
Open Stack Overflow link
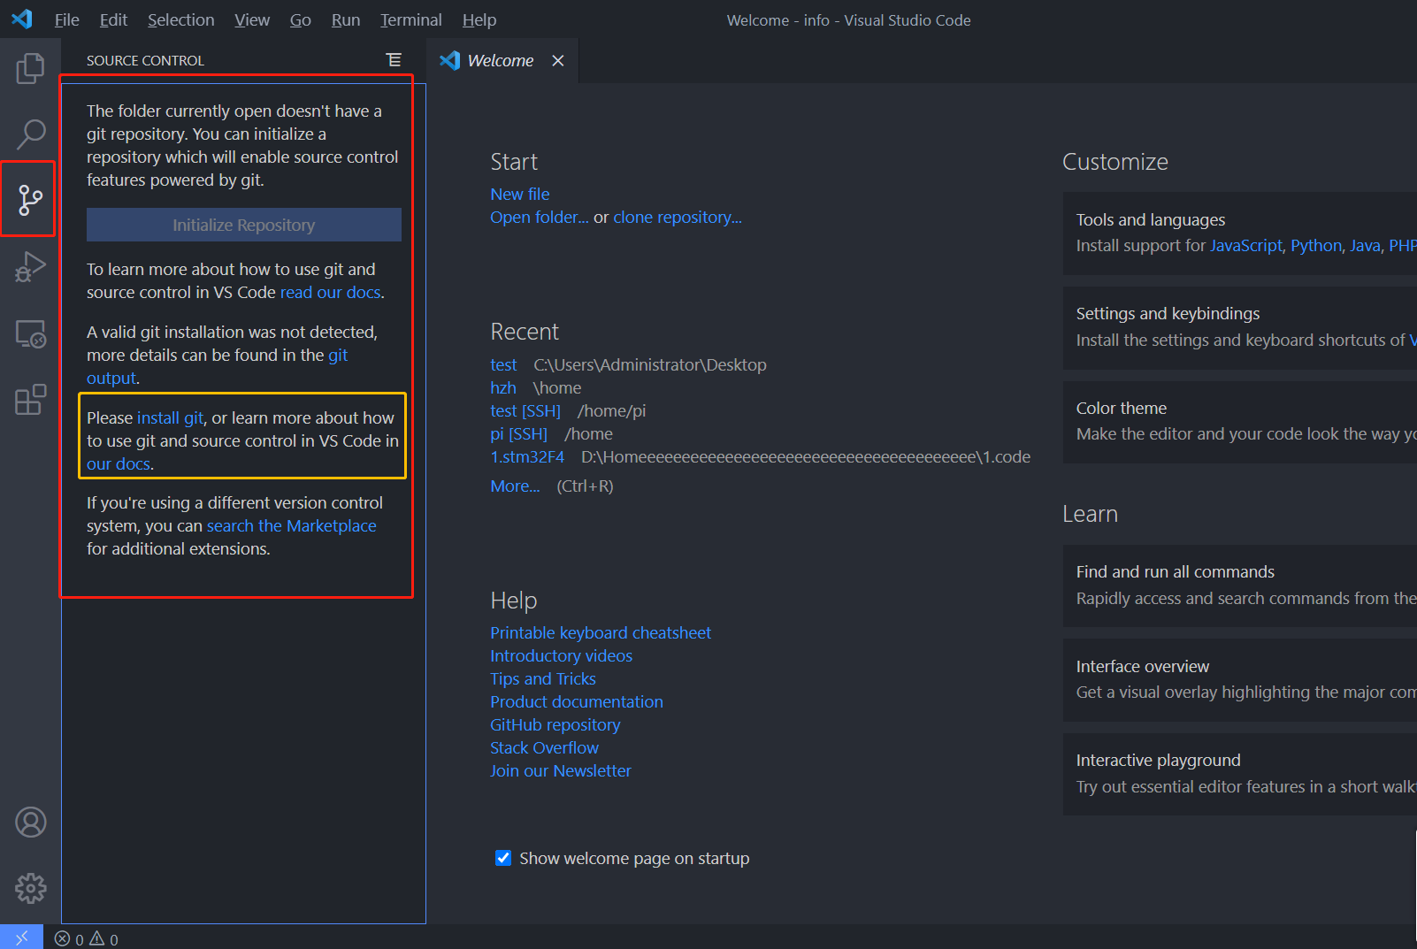(545, 747)
